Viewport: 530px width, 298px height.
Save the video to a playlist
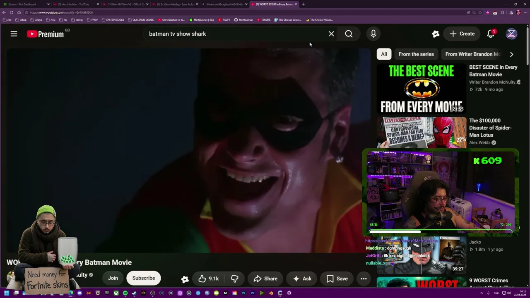pos(337,279)
